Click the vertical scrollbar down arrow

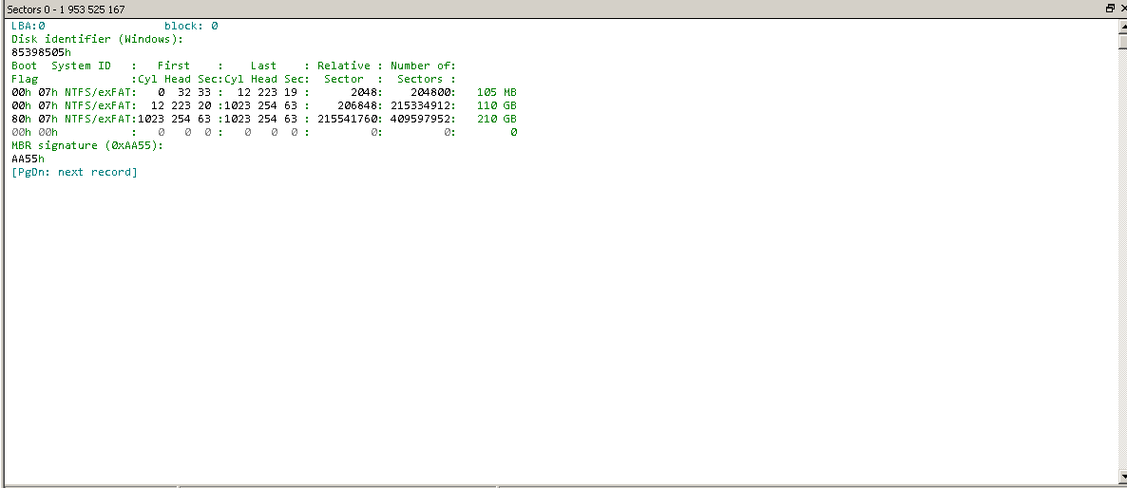(x=1122, y=476)
